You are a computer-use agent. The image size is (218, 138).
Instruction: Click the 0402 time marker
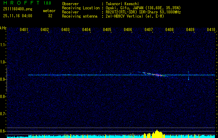pyautogui.click(x=45, y=30)
